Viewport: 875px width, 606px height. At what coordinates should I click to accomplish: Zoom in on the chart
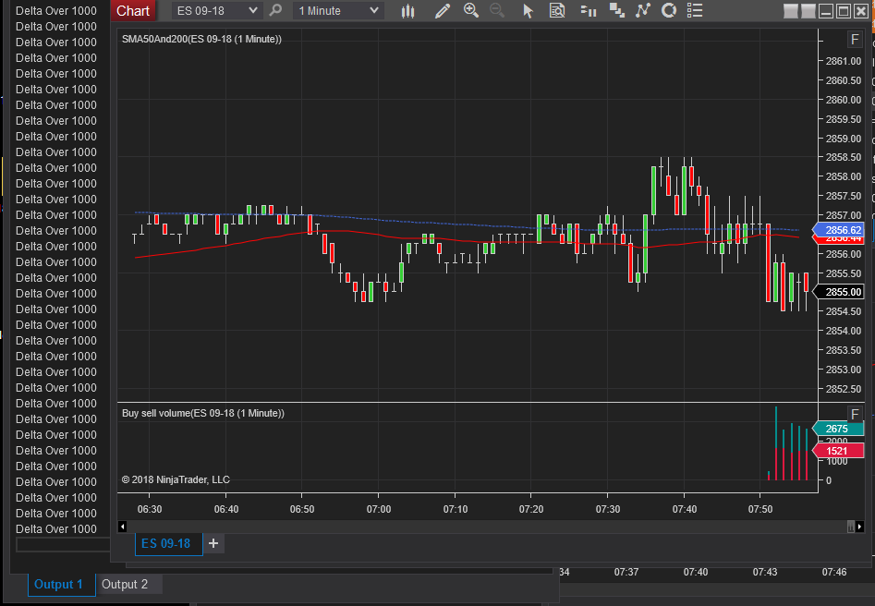[x=471, y=11]
